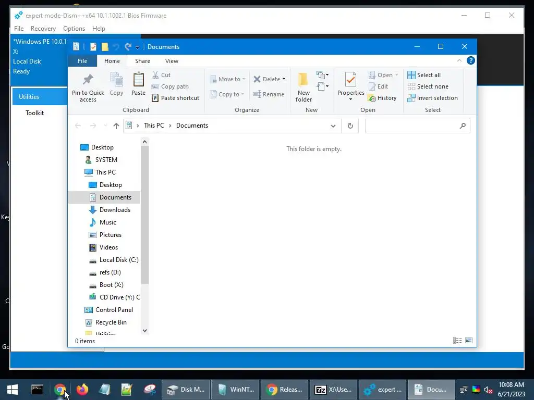Click the Copy ribbon icon
Screen dimensions: 534x400
(x=116, y=80)
